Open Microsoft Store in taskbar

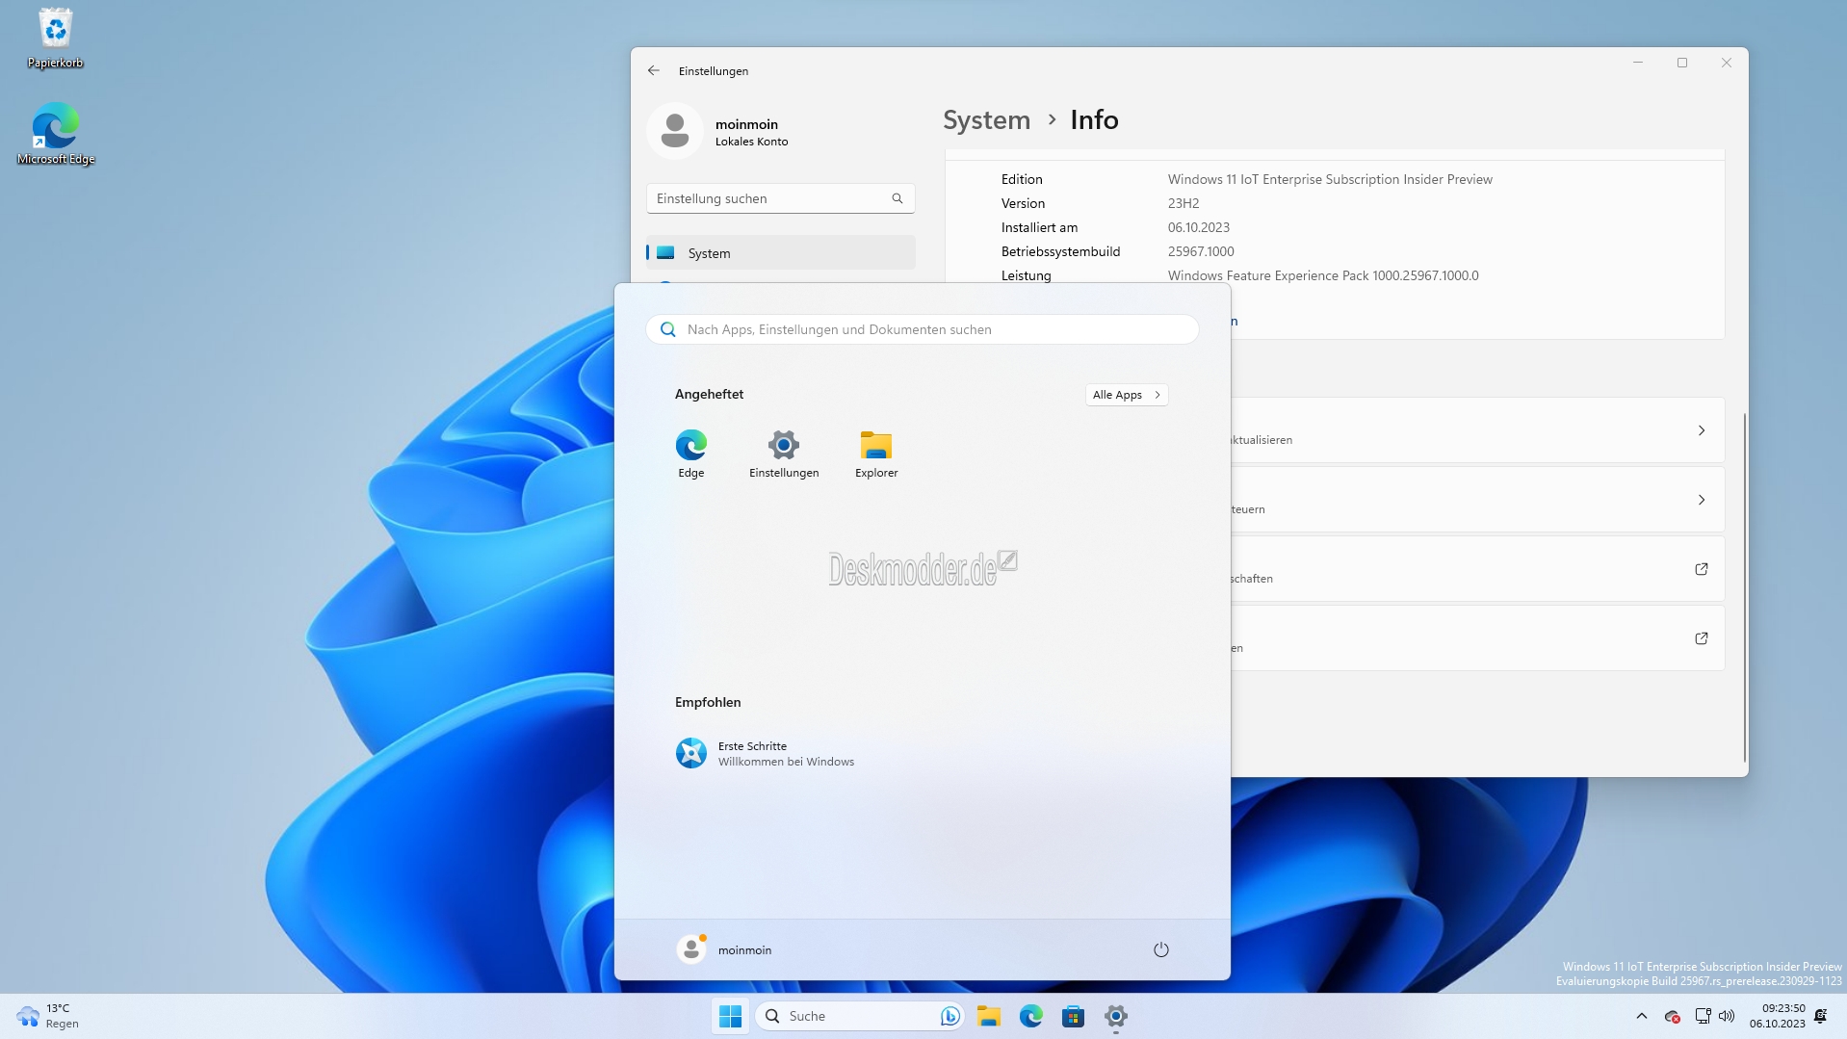(x=1073, y=1016)
